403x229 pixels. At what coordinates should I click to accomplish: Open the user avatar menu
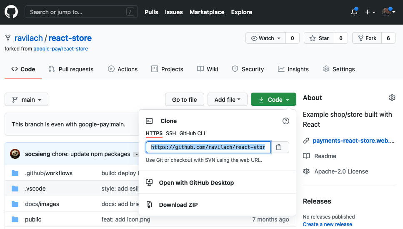click(x=388, y=12)
